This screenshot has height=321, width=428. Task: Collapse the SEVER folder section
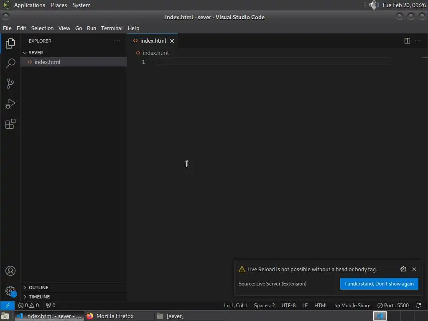[x=74, y=53]
